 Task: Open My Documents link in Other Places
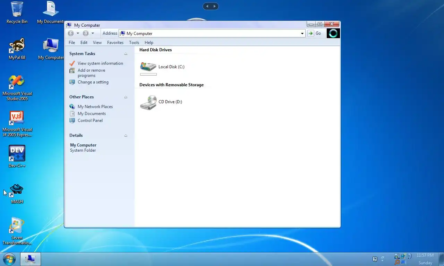92,114
